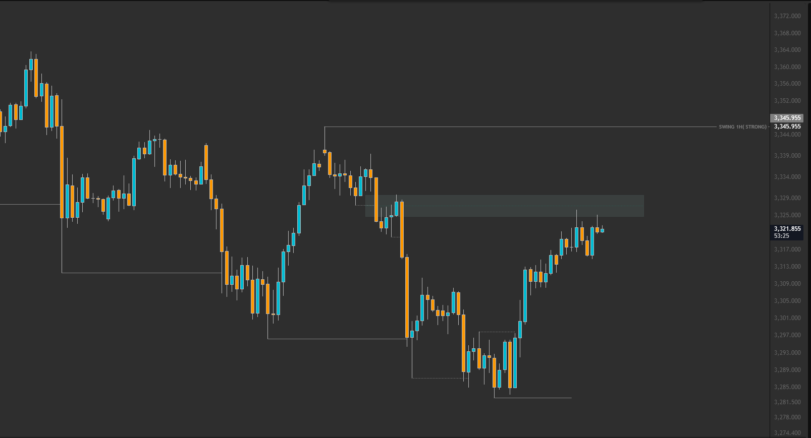Click the current price label 3,321.855
The height and width of the screenshot is (438, 811).
tap(787, 229)
